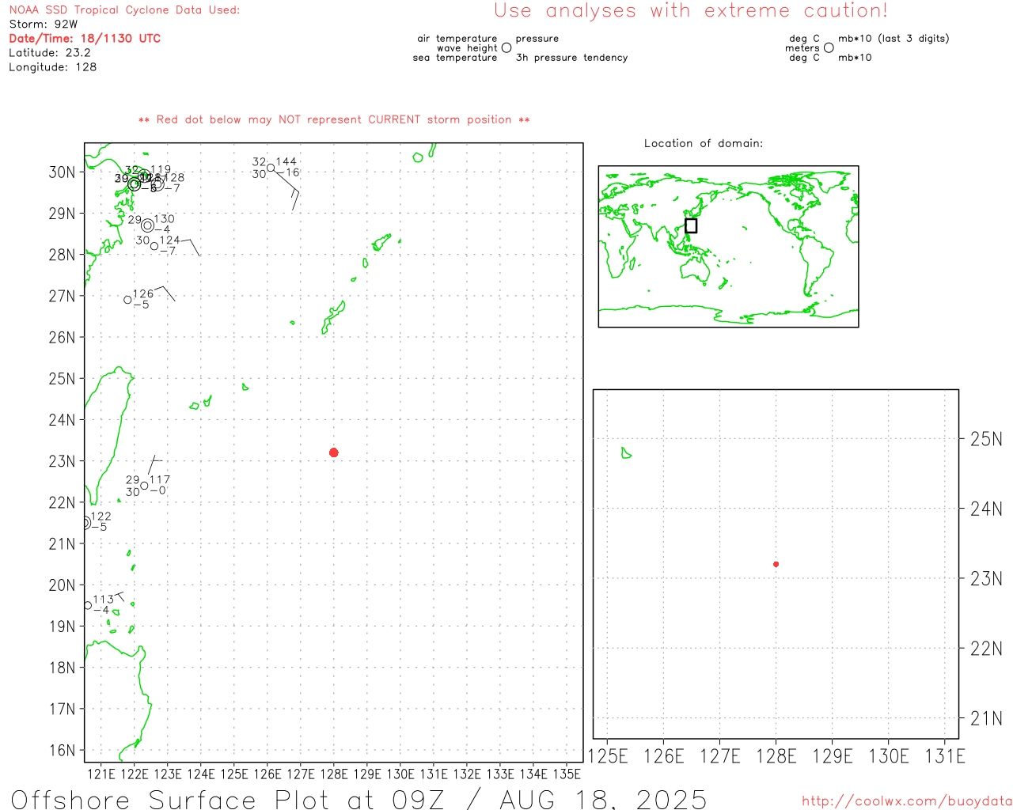Click the 'mb*10 (last 3 digits)' legend text
Screen dimensions: 1013x810
coord(893,39)
